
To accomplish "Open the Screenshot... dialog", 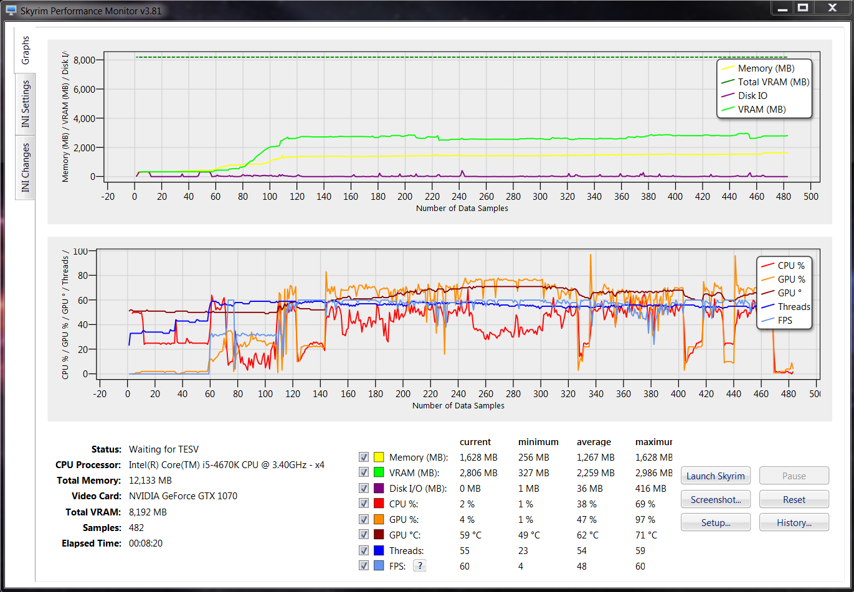I will 716,499.
